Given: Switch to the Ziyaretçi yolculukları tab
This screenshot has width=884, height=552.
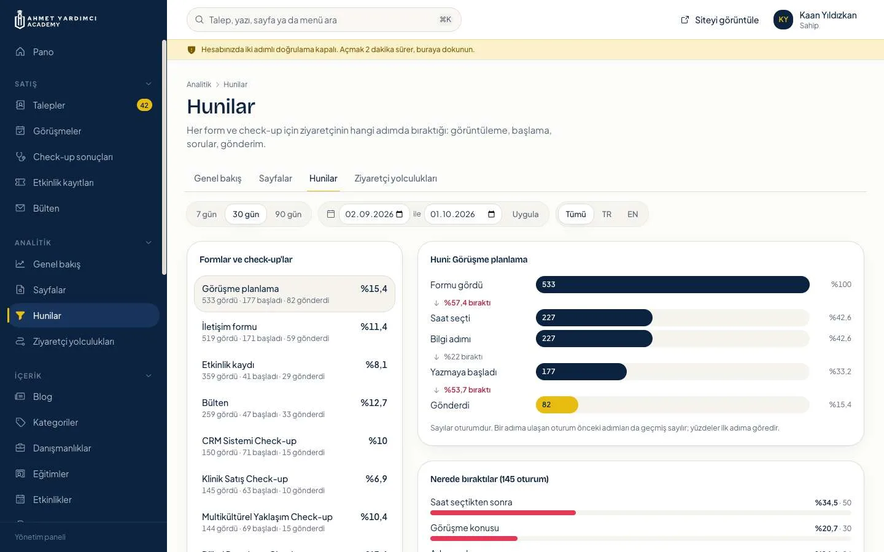Looking at the screenshot, I should click(395, 178).
